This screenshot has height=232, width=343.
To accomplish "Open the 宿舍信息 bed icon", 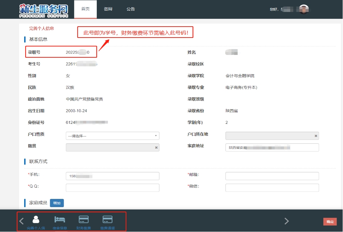I will [x=60, y=220].
